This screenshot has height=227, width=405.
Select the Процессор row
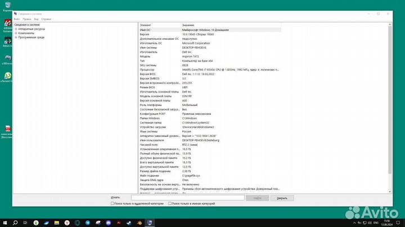click(x=210, y=70)
